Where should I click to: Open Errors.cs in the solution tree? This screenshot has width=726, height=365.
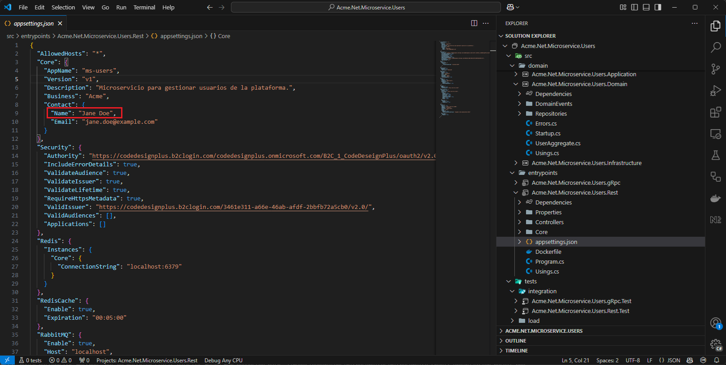[x=546, y=124]
